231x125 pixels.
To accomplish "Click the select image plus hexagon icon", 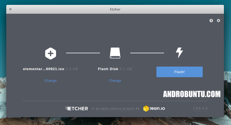I will point(51,53).
